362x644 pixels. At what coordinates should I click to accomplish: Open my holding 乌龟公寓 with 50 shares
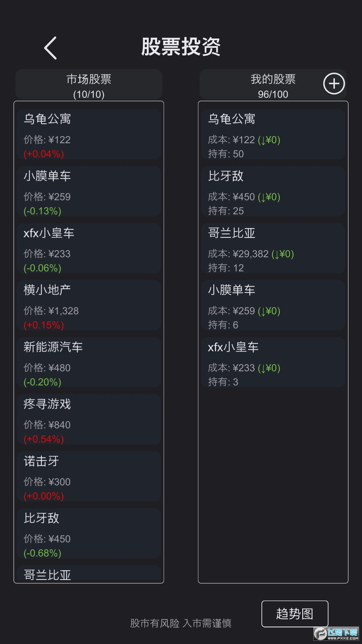[273, 134]
